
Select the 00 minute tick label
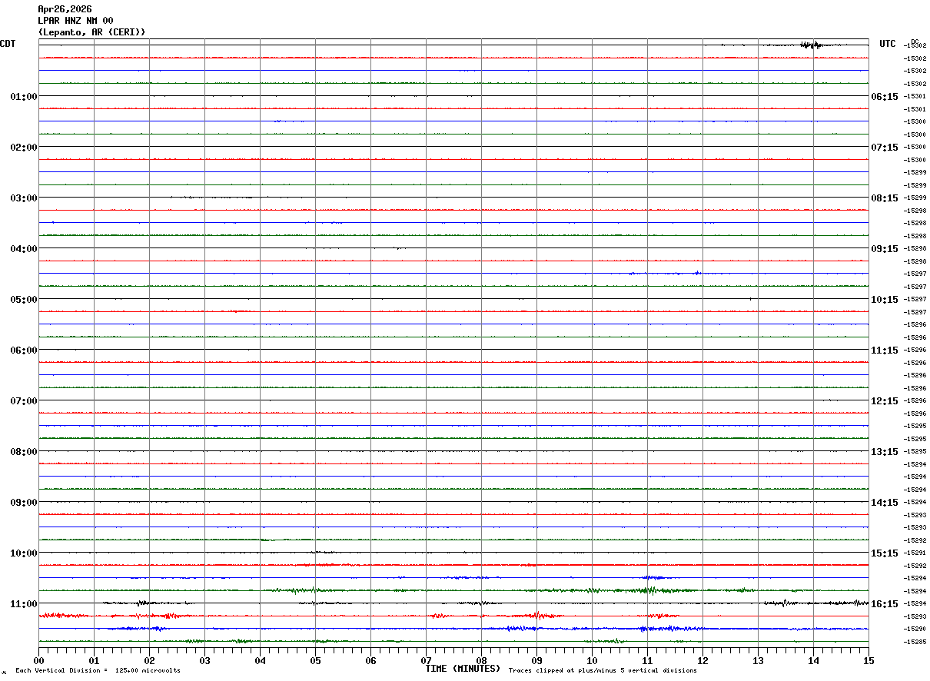click(38, 660)
